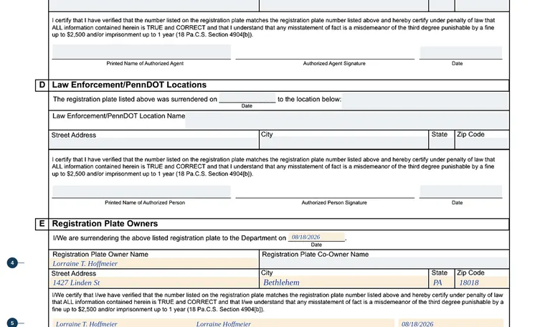Select the empty City field in section D

coord(343,143)
